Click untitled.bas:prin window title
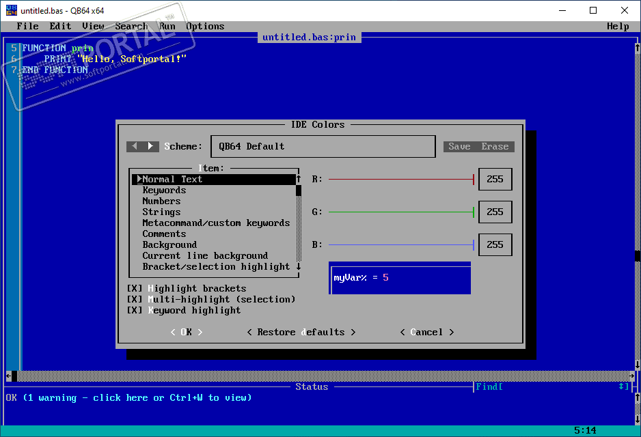 (309, 37)
